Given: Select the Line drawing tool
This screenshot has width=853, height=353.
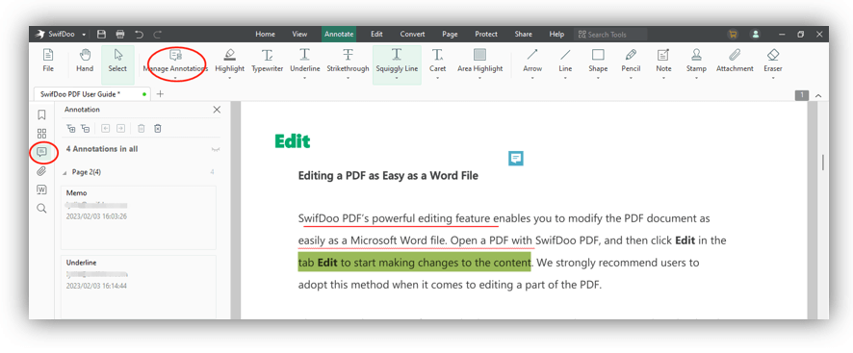Looking at the screenshot, I should (565, 61).
